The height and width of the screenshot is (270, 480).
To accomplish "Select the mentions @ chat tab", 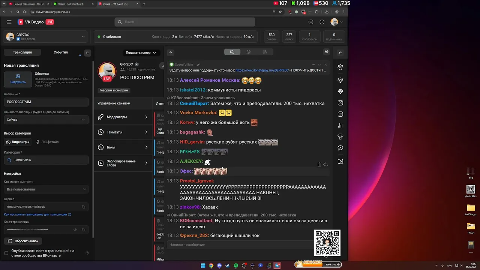I will (x=249, y=52).
